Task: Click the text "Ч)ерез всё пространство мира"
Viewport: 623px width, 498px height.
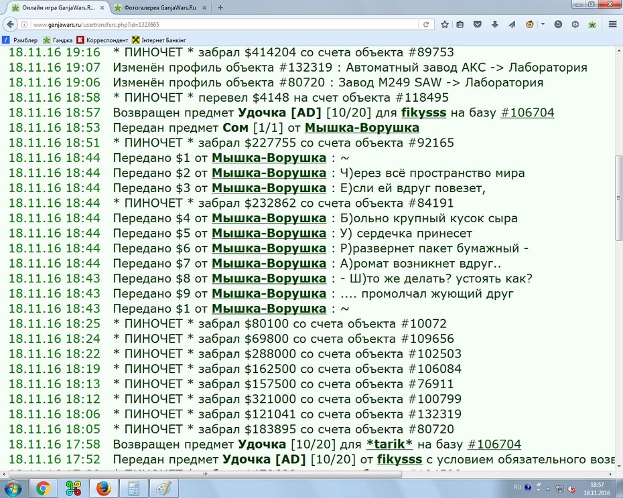Action: tap(432, 173)
